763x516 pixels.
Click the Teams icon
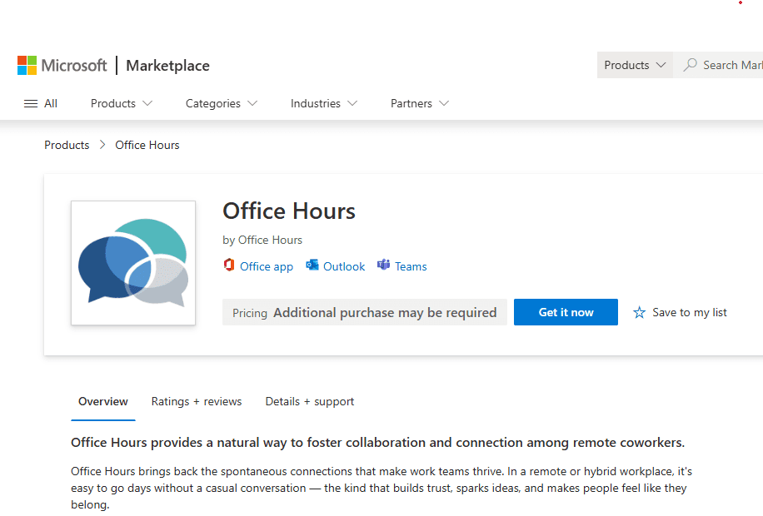pyautogui.click(x=383, y=265)
